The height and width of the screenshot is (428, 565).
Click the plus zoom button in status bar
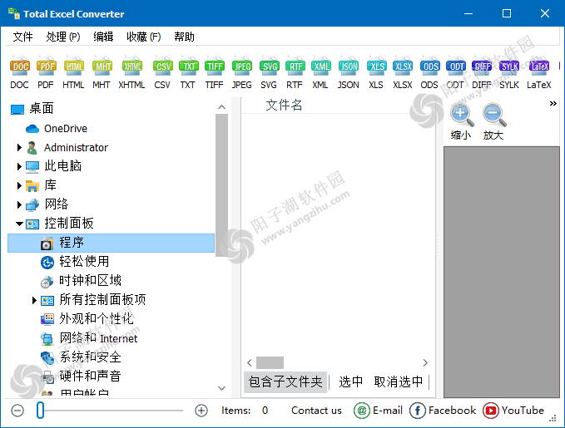[201, 411]
